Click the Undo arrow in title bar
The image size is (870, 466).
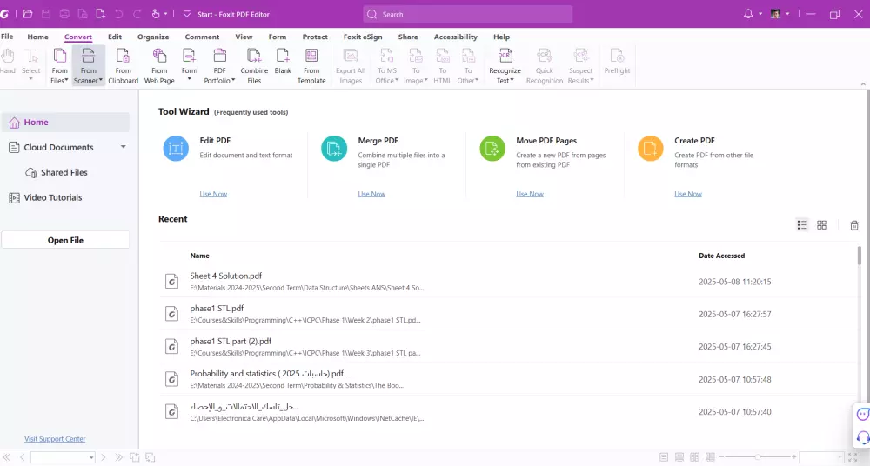click(x=118, y=14)
